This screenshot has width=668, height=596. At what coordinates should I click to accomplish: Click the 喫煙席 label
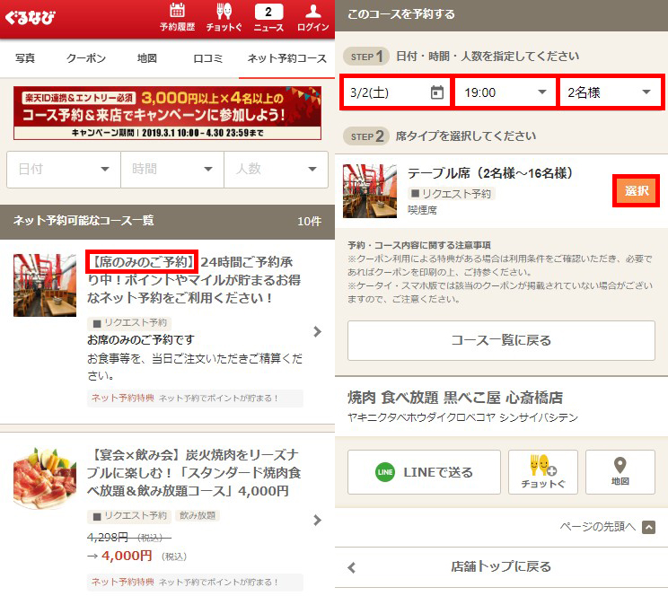coord(422,210)
